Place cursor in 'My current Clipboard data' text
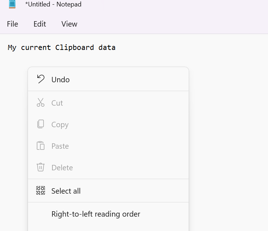 [x=61, y=47]
